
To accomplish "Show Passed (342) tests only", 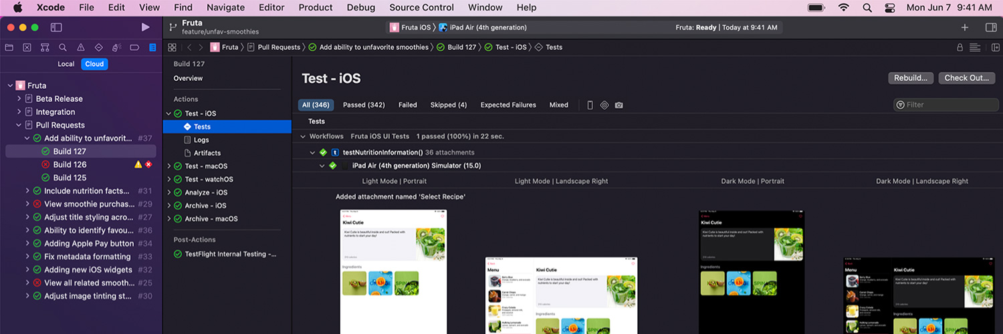I will coord(364,105).
